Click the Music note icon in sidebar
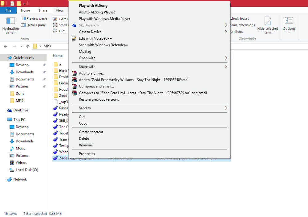 [x=12, y=148]
